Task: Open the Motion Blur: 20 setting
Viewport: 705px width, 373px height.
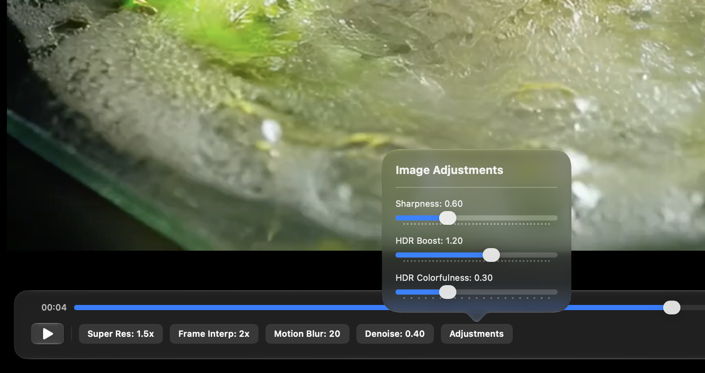Action: [307, 334]
